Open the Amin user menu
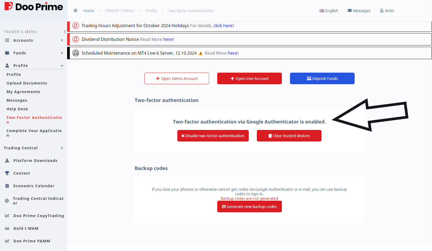 [x=387, y=11]
